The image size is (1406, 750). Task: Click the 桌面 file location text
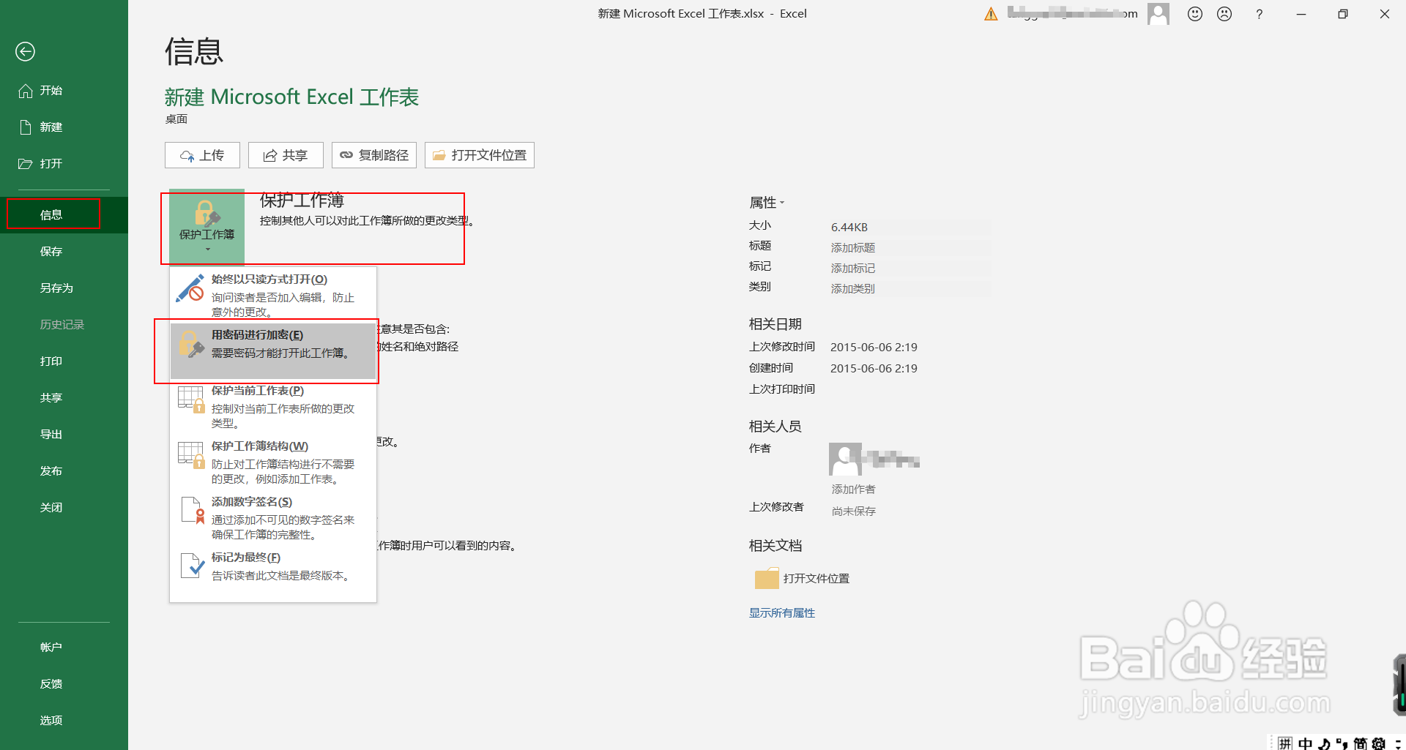coord(176,119)
